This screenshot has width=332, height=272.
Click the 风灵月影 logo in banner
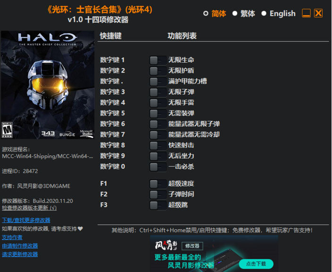(x=166, y=245)
